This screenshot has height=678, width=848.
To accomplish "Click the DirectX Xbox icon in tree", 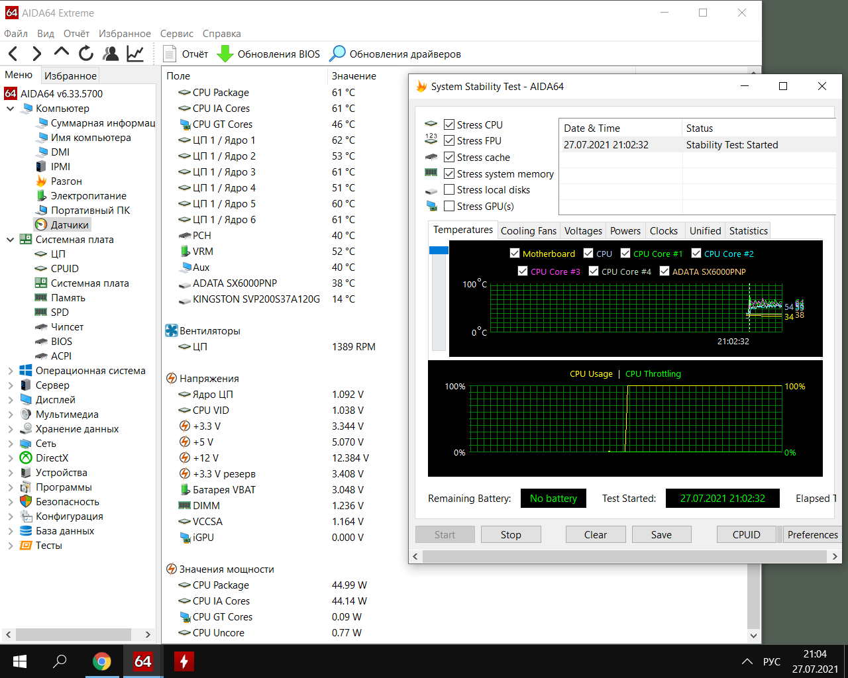I will click(26, 458).
